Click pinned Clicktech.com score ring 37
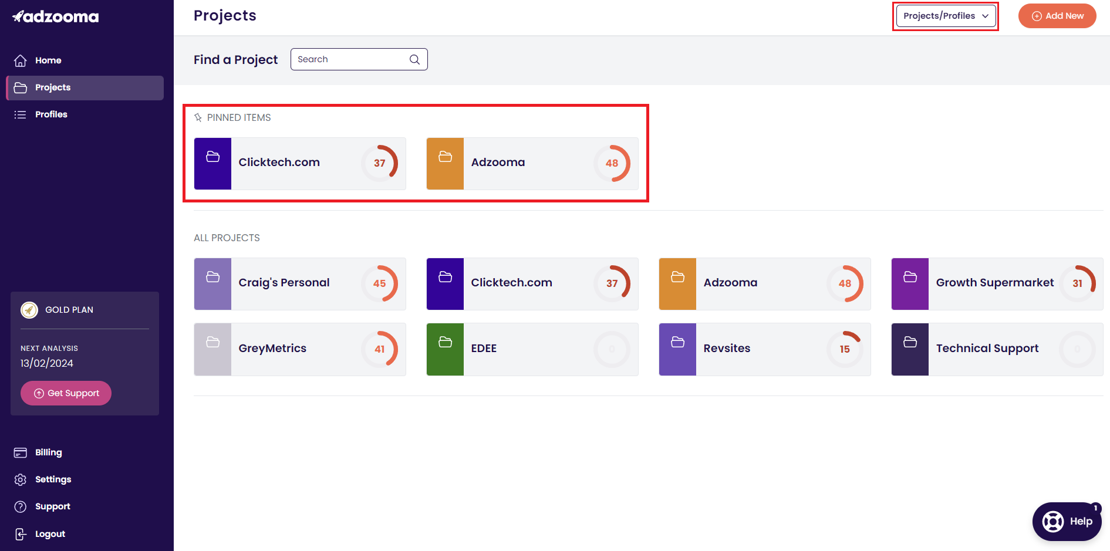Screen dimensions: 1110x551 pos(380,163)
